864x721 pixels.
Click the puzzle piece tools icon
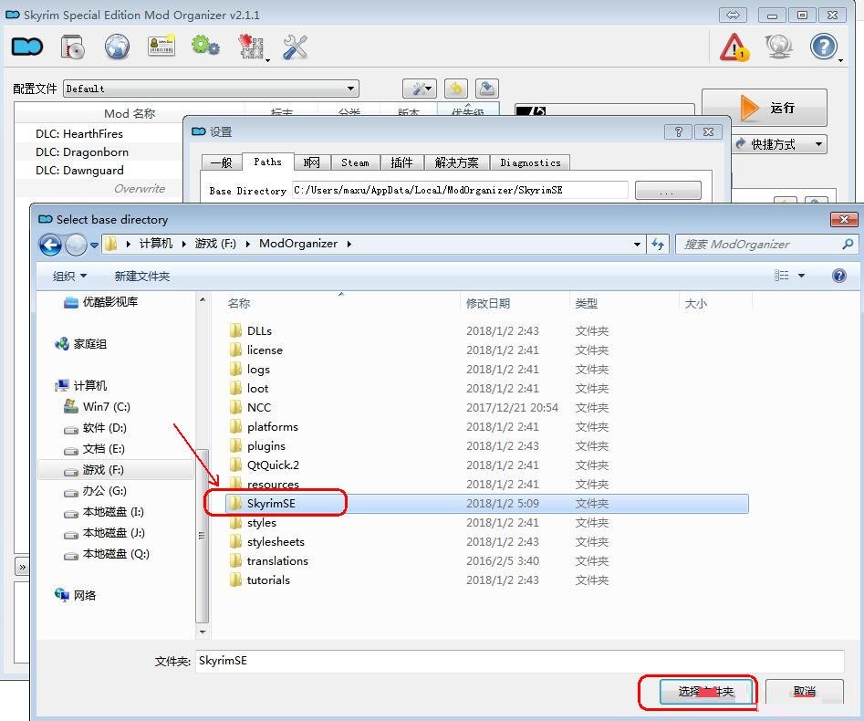pos(252,47)
